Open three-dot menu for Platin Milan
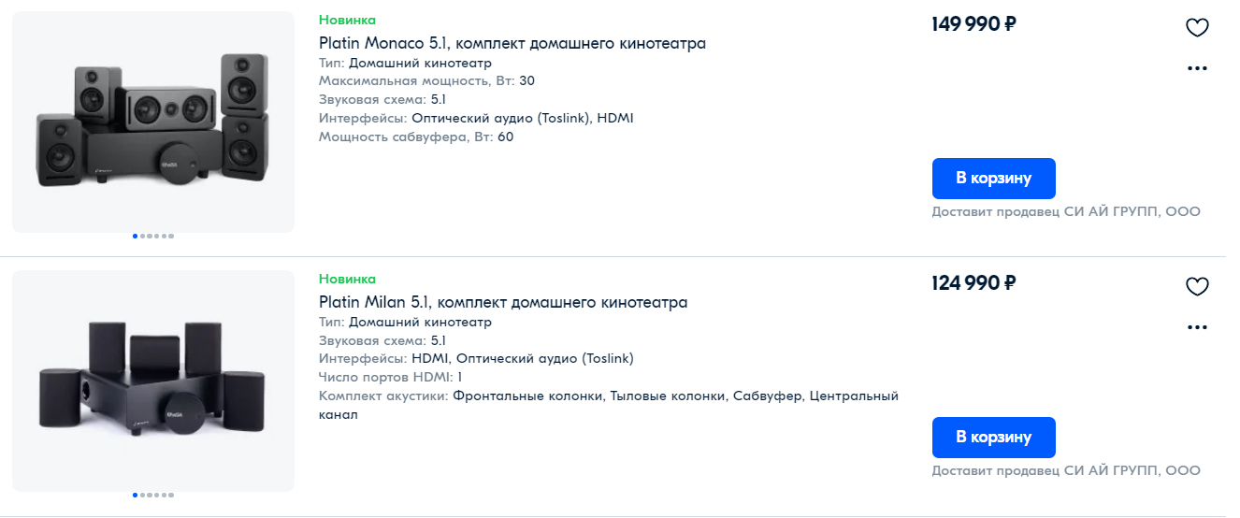1240x518 pixels. [x=1197, y=327]
